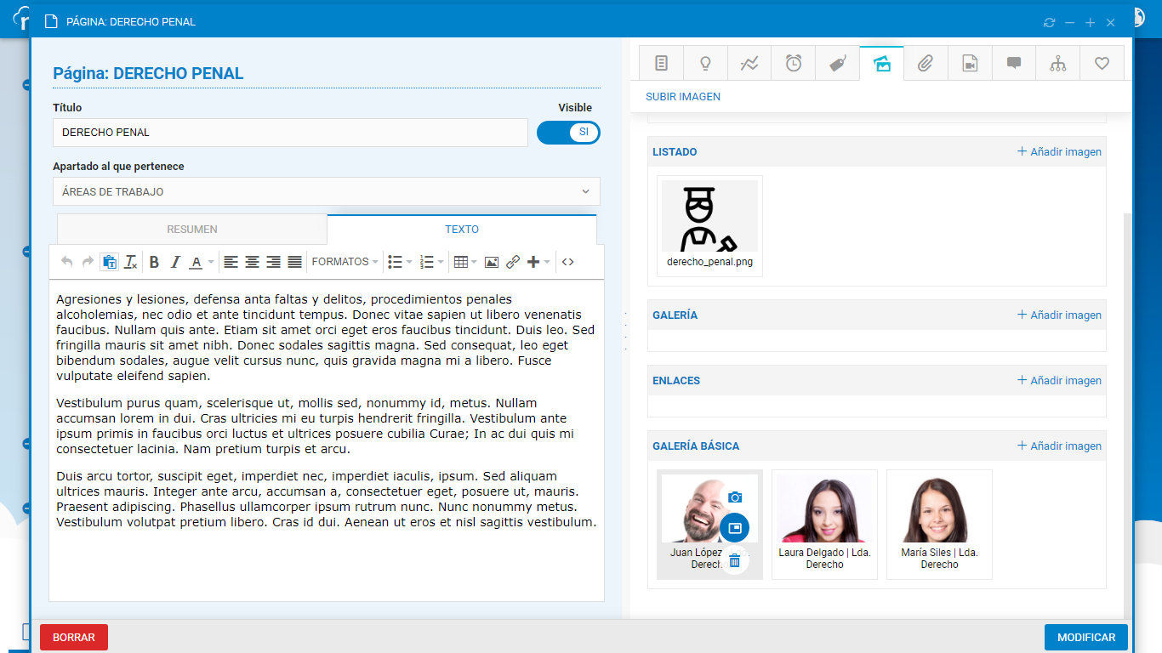1162x653 pixels.
Task: Switch to the RESUMEN tab
Action: [x=192, y=230]
